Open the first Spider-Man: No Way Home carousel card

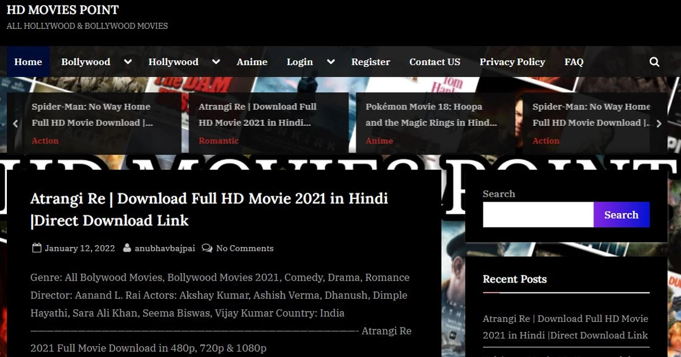[92, 114]
